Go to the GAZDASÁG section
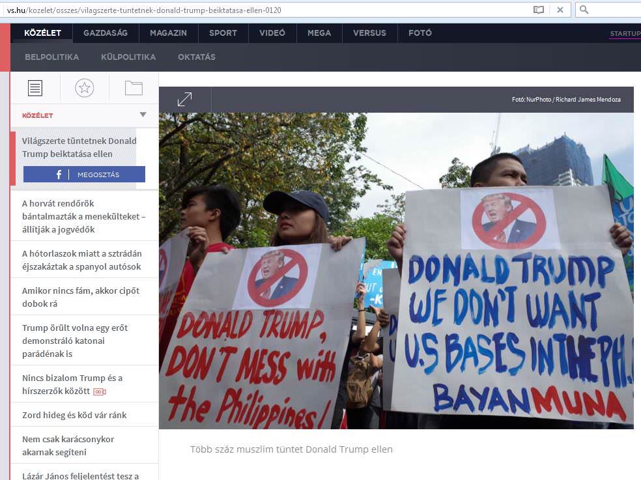This screenshot has width=641, height=480. [x=106, y=33]
